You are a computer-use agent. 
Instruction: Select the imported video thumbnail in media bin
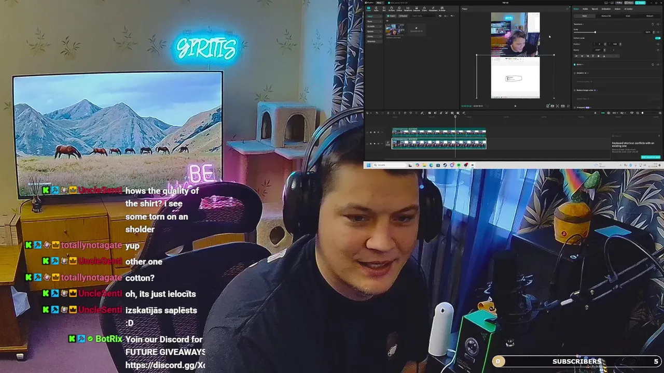pos(395,30)
